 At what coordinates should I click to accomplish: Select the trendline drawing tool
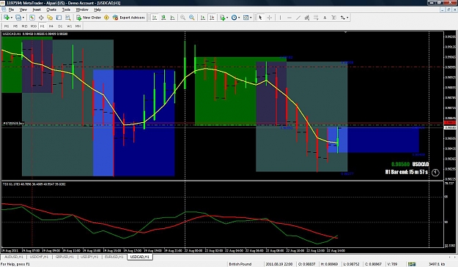(298, 18)
